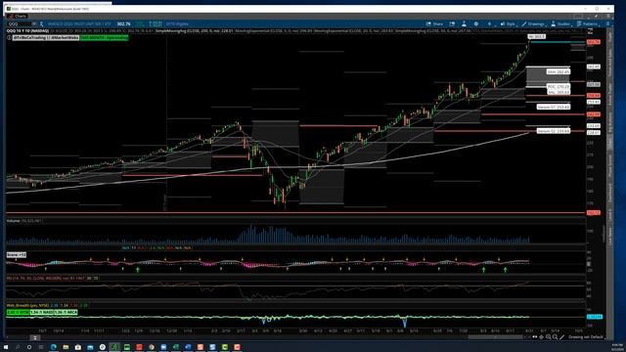The width and height of the screenshot is (626, 352).
Task: Open the Active Trader sidebar tab
Action: (610, 95)
